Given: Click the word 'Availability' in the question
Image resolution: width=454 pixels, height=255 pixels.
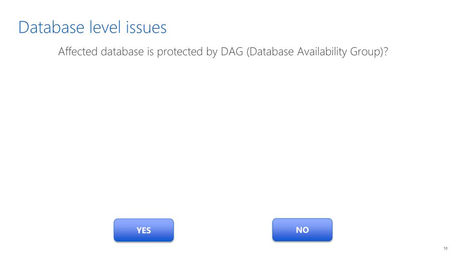Looking at the screenshot, I should [x=322, y=52].
